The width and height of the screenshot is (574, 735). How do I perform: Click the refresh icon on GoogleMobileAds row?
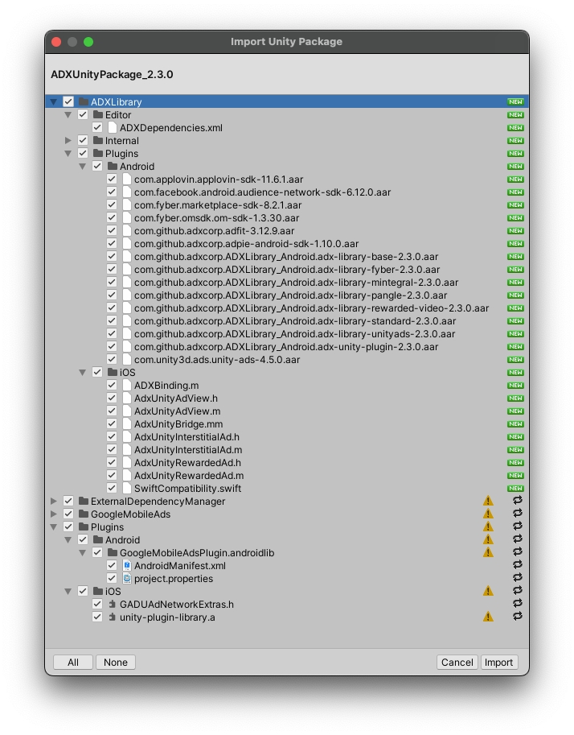tap(517, 514)
